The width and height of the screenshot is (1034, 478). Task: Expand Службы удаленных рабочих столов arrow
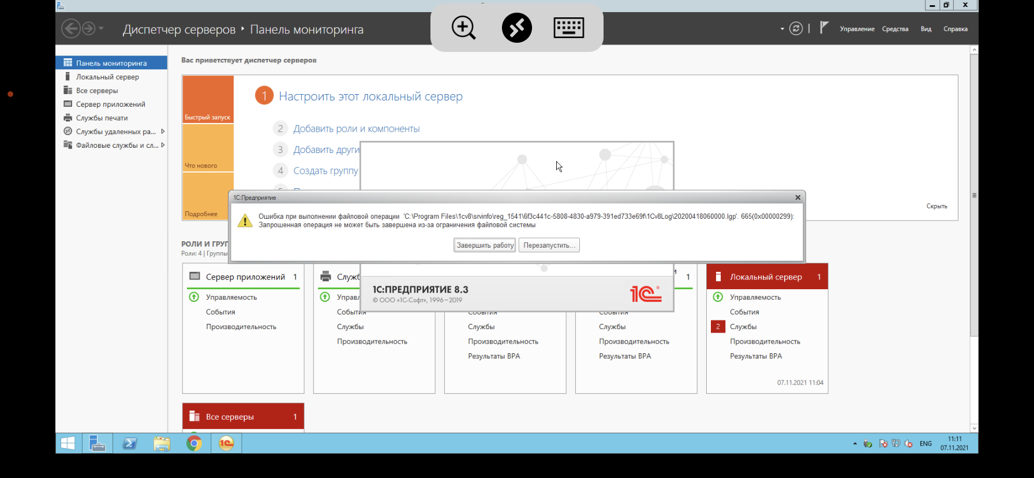(163, 132)
